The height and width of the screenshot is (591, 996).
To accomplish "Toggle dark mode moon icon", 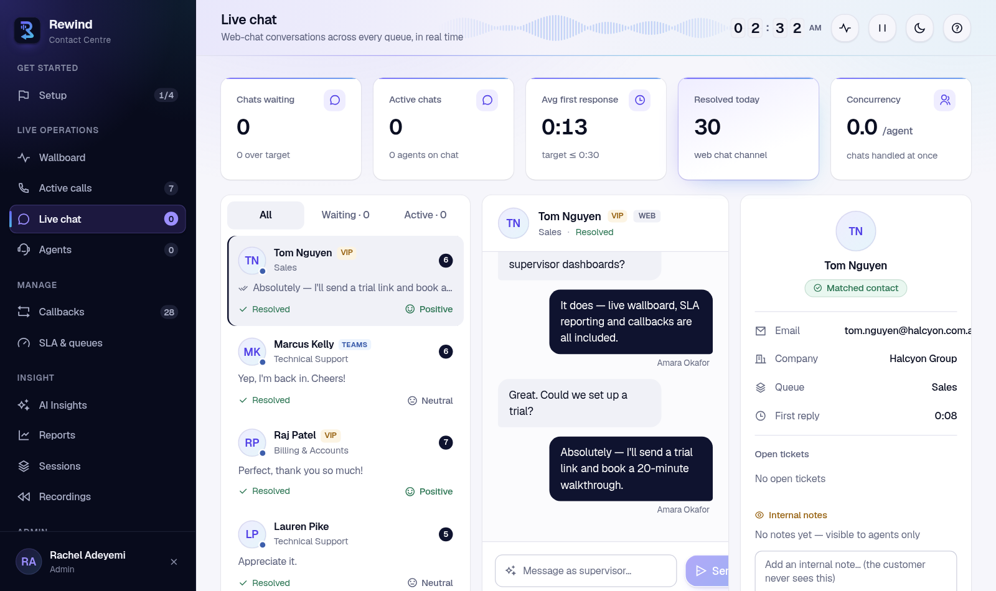I will click(919, 28).
